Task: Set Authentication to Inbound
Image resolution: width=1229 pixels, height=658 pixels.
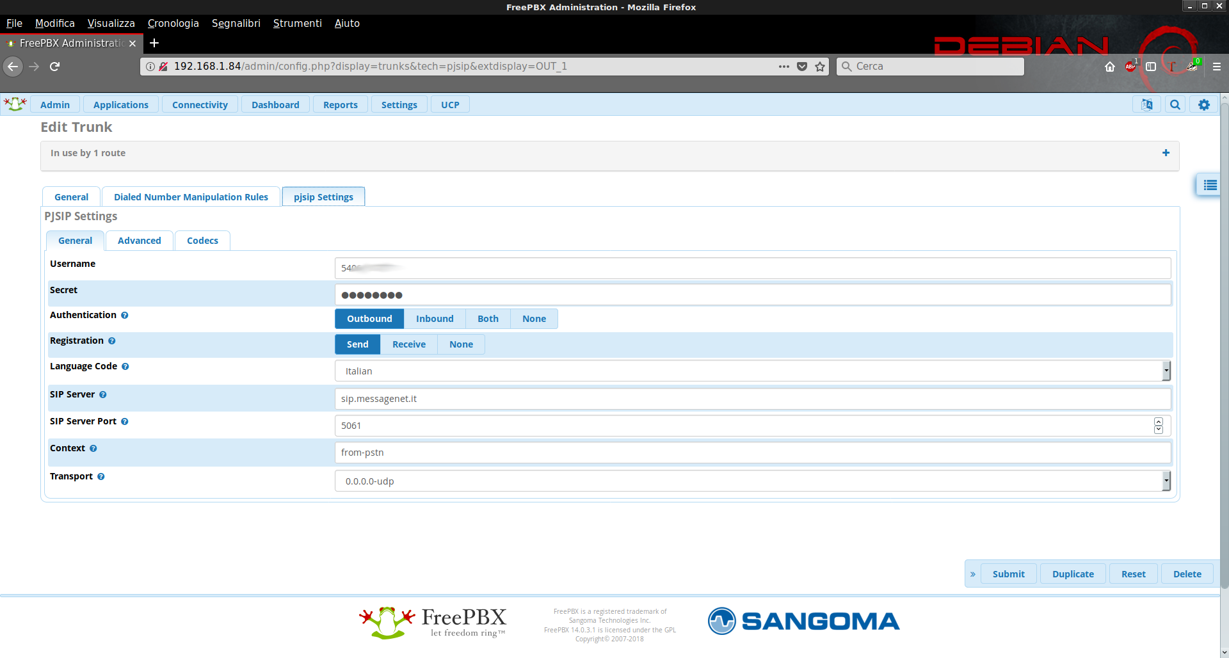Action: click(435, 319)
